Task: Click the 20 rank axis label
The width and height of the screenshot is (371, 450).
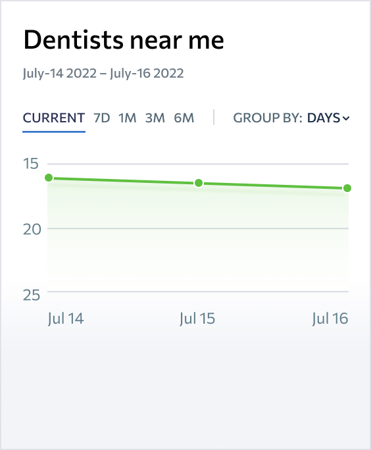Action: [x=32, y=230]
